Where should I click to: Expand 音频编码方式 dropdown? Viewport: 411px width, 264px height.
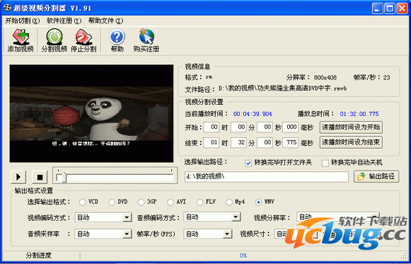pyautogui.click(x=236, y=217)
